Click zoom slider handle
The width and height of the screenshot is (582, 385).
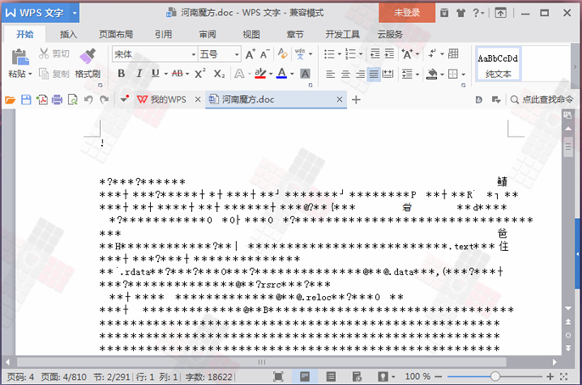coord(495,377)
